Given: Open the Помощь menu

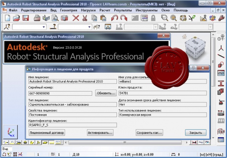Looking at the screenshot, I should click(x=181, y=10).
